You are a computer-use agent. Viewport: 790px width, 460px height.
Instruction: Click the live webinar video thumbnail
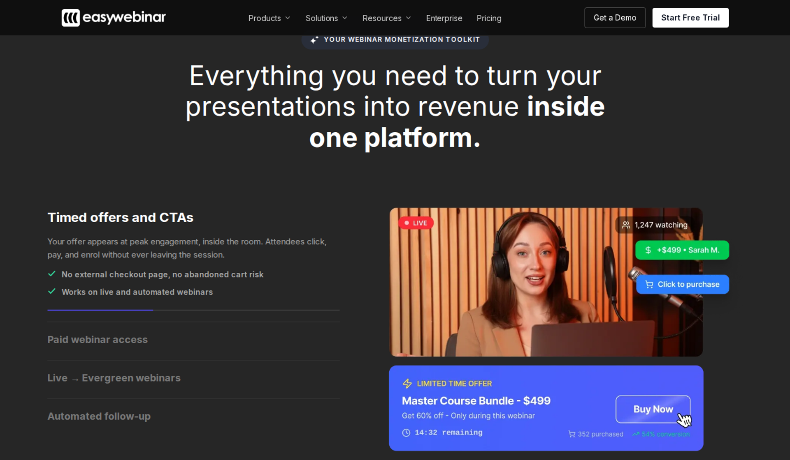click(x=546, y=282)
